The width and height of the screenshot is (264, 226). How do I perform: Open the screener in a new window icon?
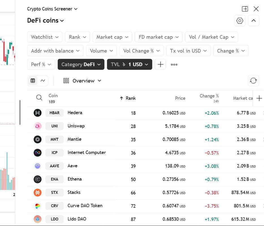245,9
